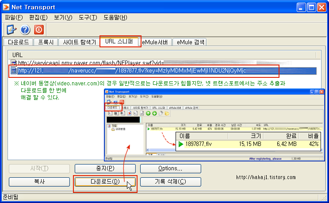In the inset window, click the 1.07 MB speed cell
329x203 pixels.
(x=256, y=129)
